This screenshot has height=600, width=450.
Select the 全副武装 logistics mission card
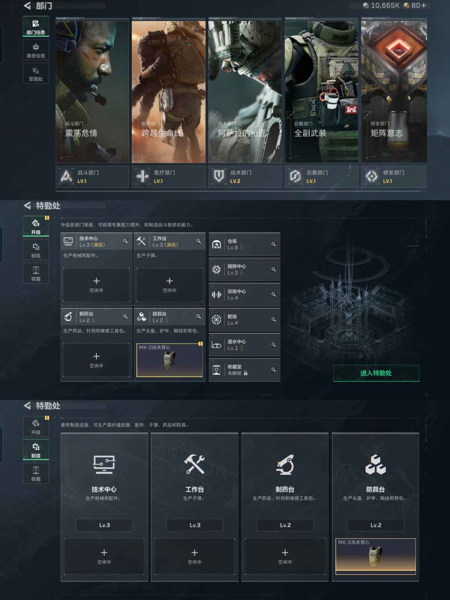pos(321,92)
